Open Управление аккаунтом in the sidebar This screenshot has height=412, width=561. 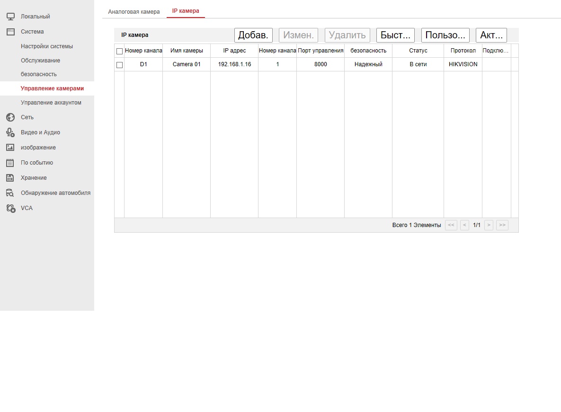(x=51, y=103)
